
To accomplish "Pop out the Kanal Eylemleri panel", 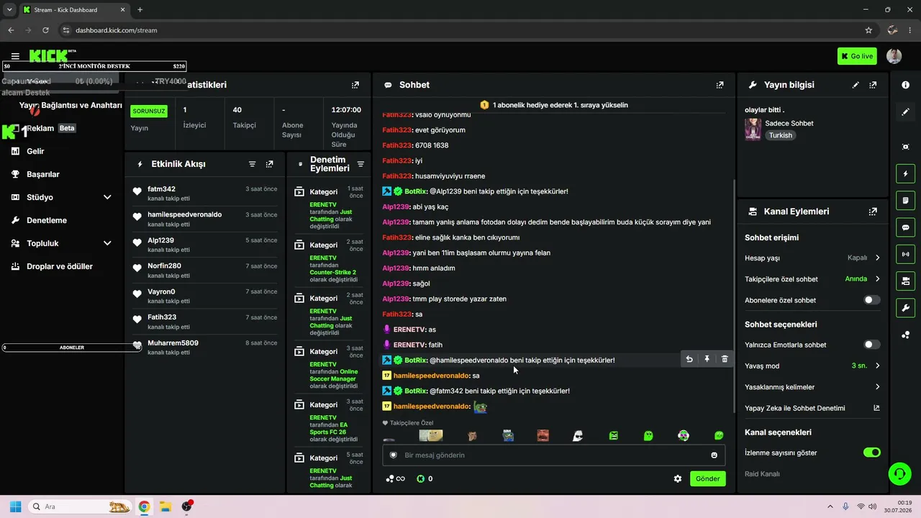I will 873,212.
